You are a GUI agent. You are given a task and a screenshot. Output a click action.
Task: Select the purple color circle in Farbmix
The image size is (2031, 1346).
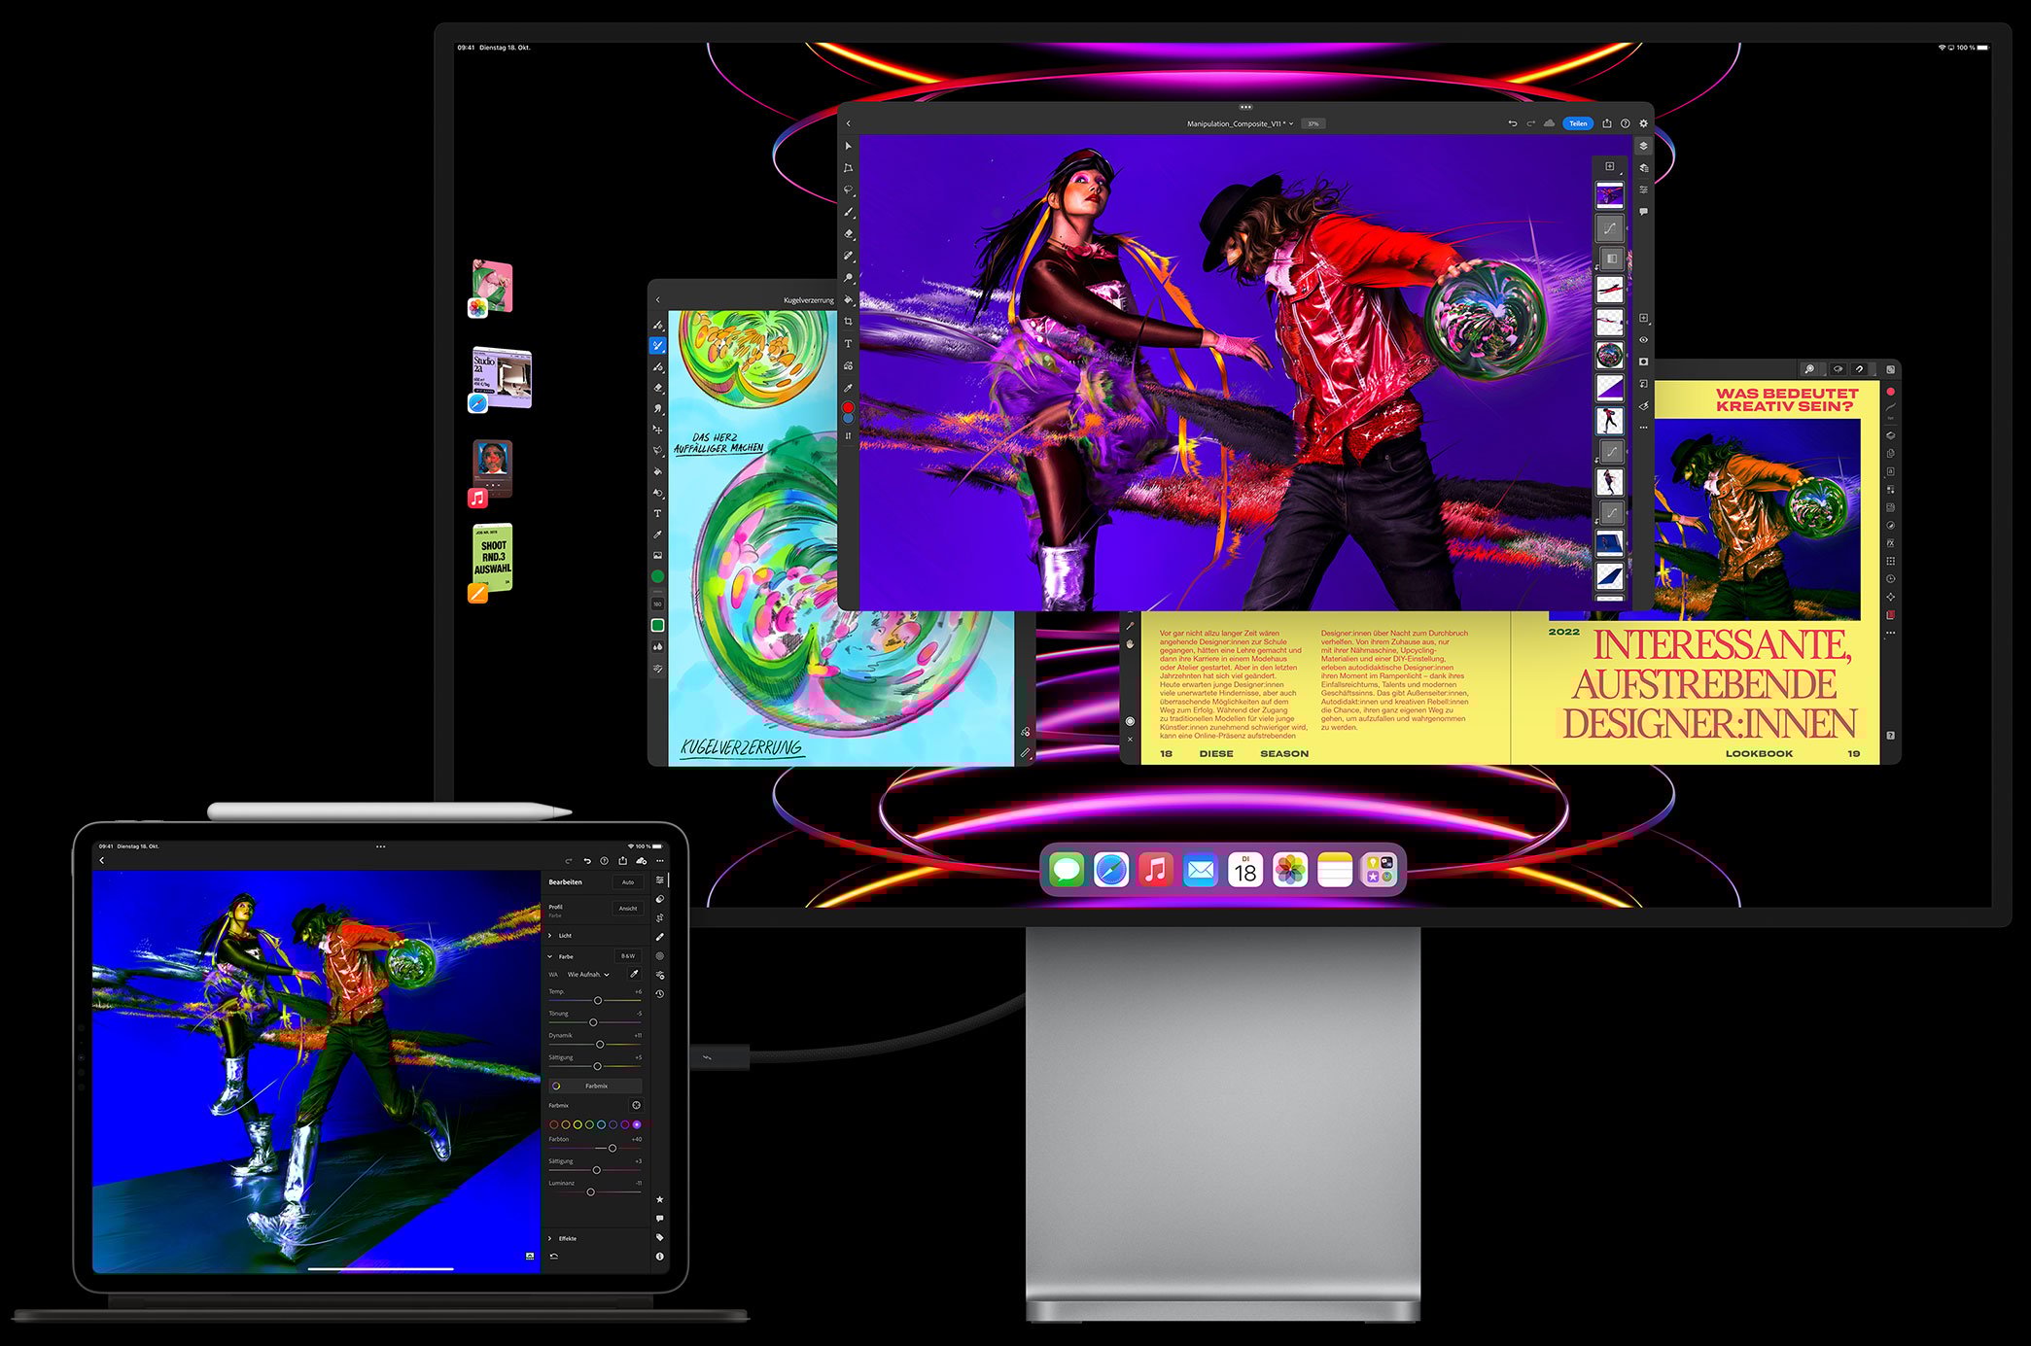point(637,1124)
